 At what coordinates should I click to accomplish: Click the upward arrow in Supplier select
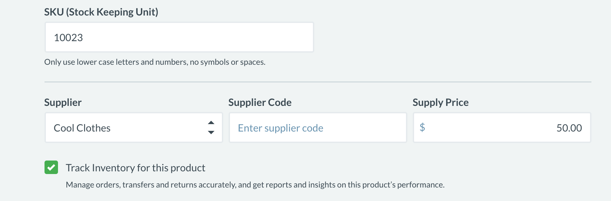tap(211, 123)
